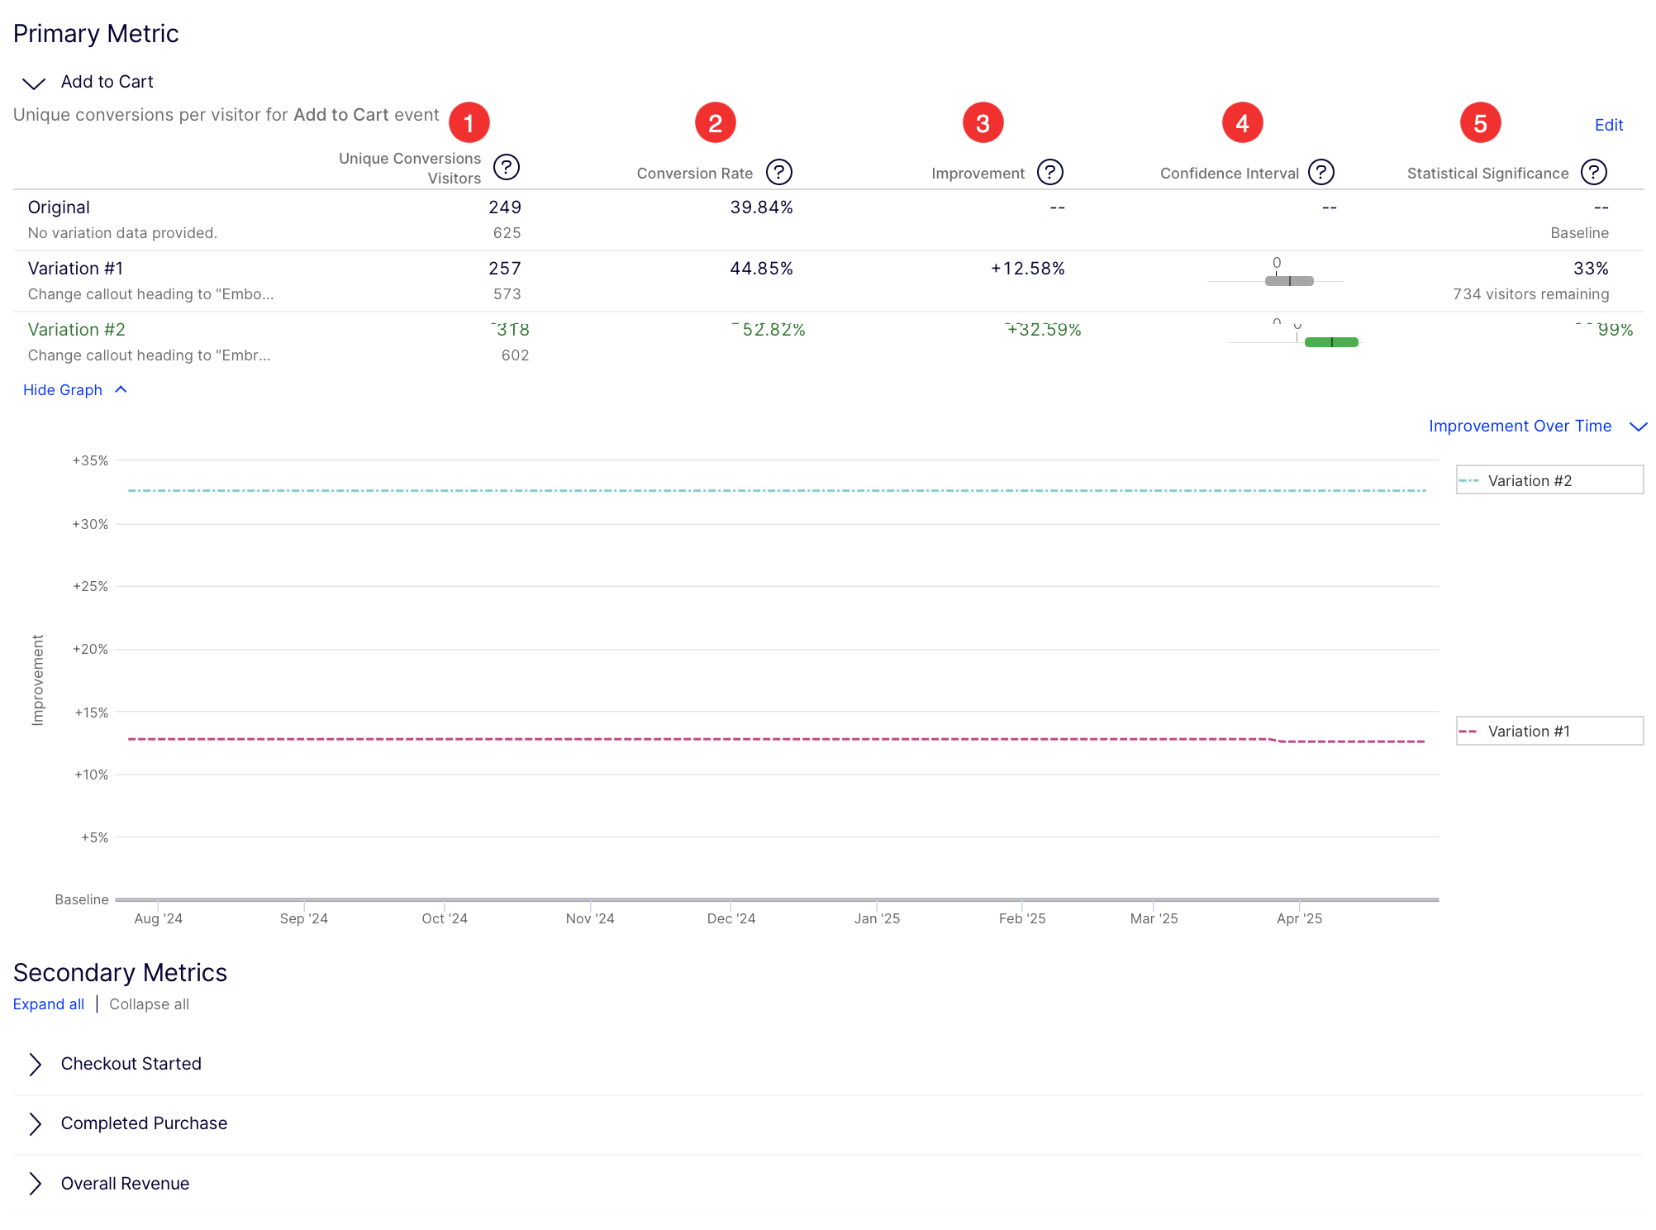Viewport: 1656px width, 1230px height.
Task: Collapse the Add to Cart metric chevron
Action: [x=34, y=83]
